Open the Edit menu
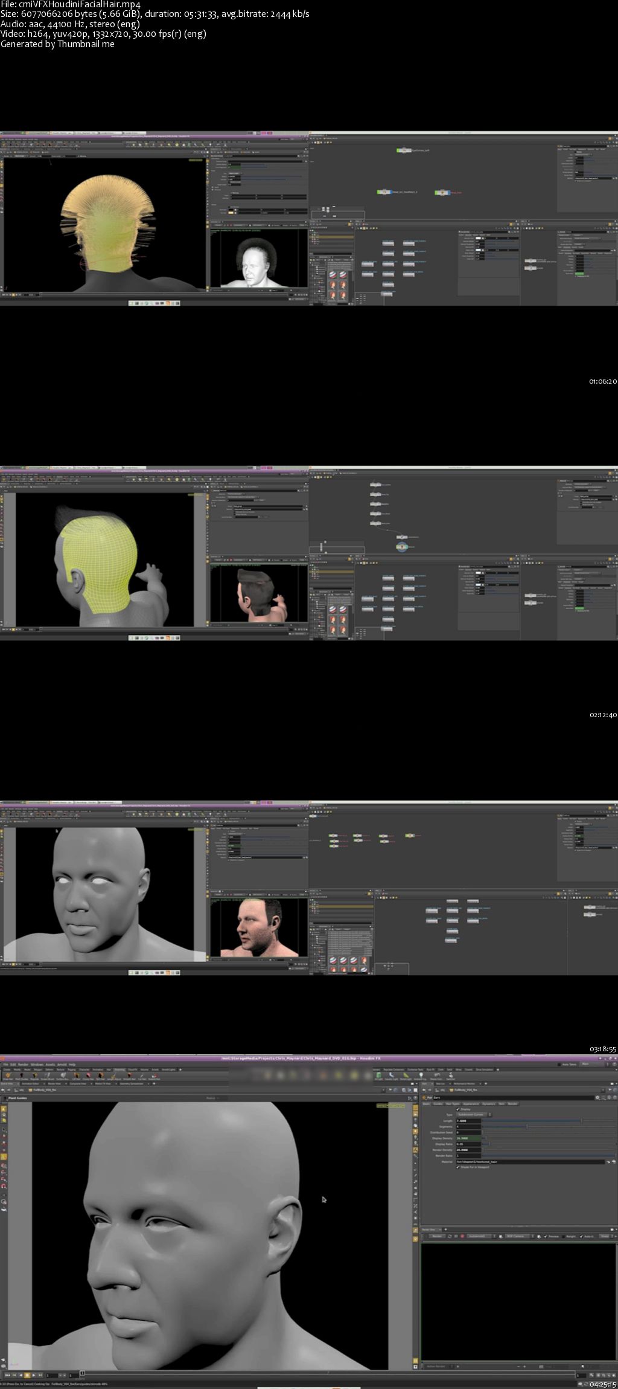The height and width of the screenshot is (1389, 618). click(x=13, y=1065)
